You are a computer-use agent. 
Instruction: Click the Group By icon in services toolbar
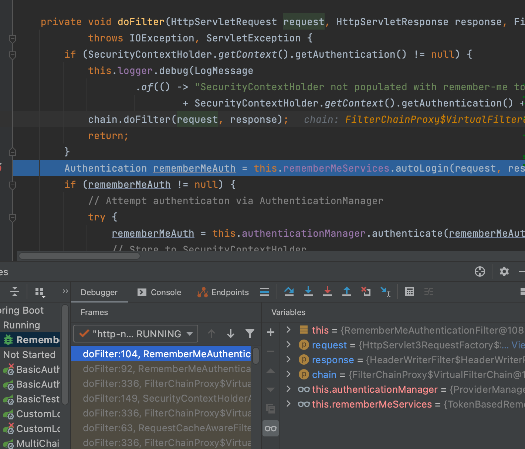(x=40, y=292)
